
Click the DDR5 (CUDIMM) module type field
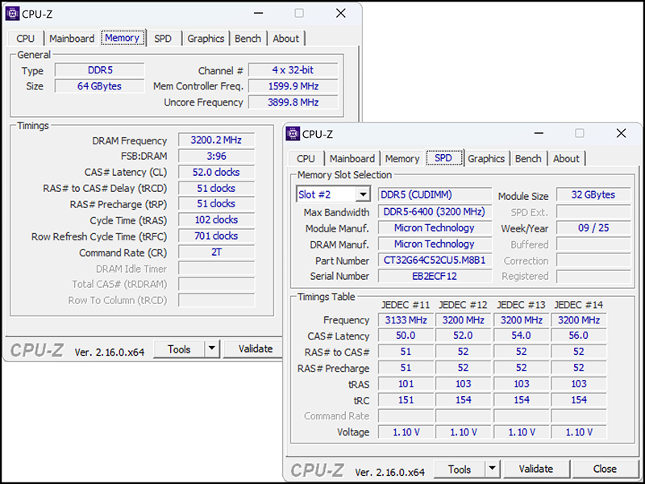pyautogui.click(x=435, y=194)
